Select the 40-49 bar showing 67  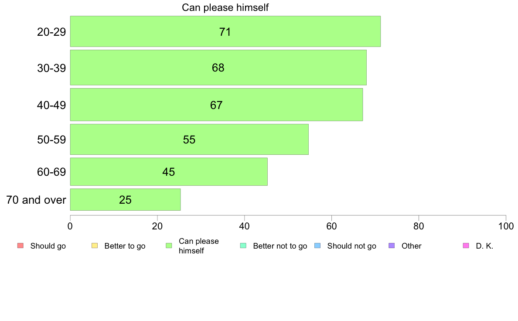216,105
